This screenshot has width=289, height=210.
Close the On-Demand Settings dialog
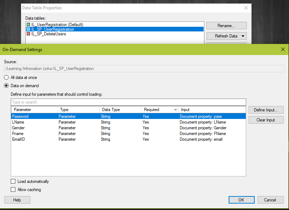[283, 50]
